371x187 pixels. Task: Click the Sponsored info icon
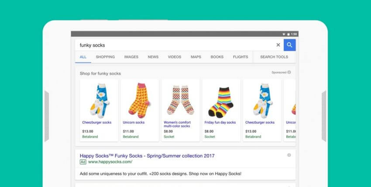[289, 72]
